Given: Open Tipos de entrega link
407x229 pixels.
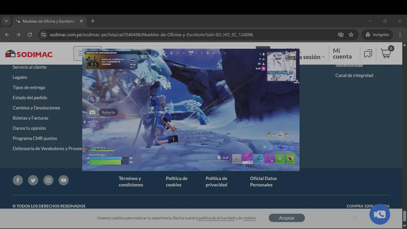Looking at the screenshot, I should pos(29,87).
